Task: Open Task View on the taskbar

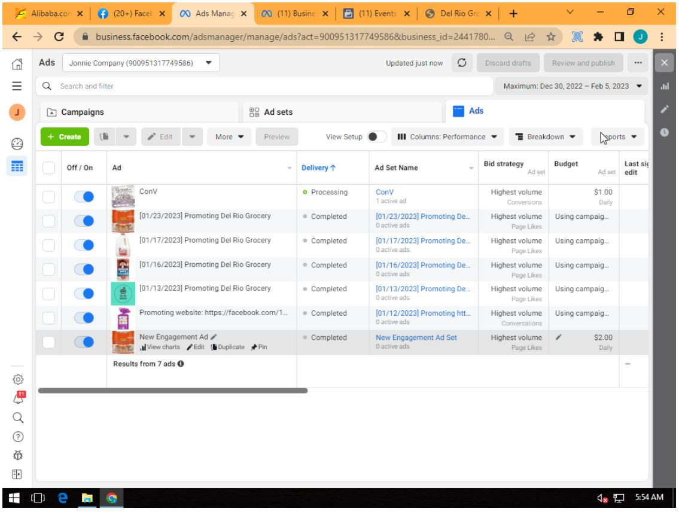Action: [38, 498]
